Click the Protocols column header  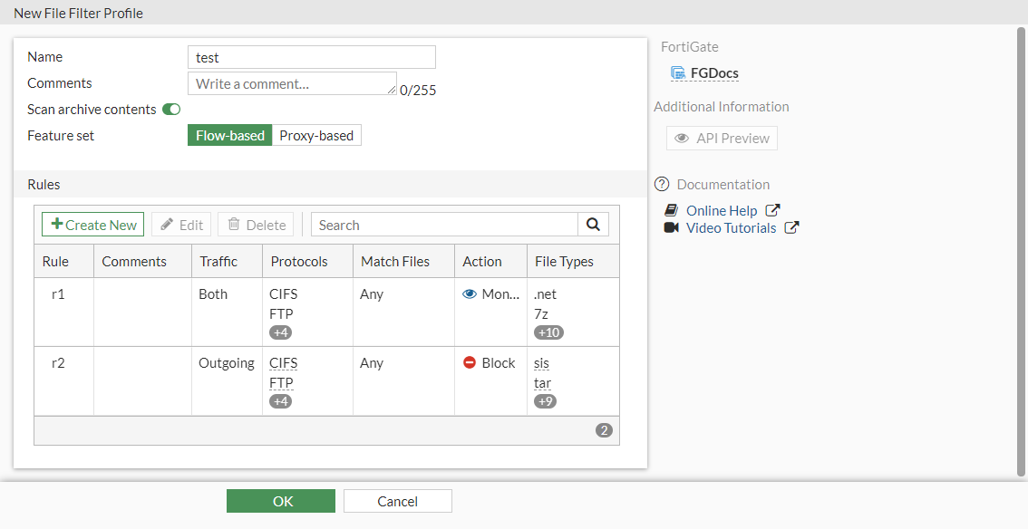point(299,262)
